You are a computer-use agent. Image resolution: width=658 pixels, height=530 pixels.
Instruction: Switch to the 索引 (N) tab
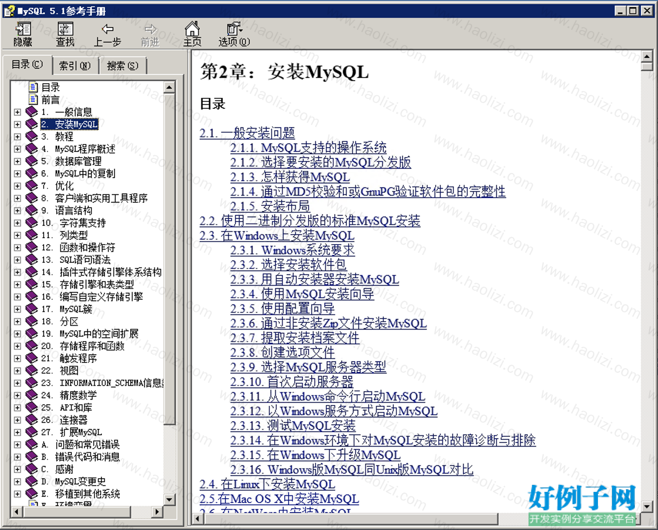(75, 66)
